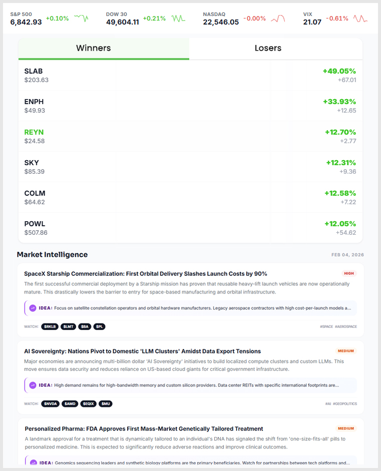This screenshot has width=381, height=471.
Task: Select the POWL winner row
Action: tap(190, 228)
